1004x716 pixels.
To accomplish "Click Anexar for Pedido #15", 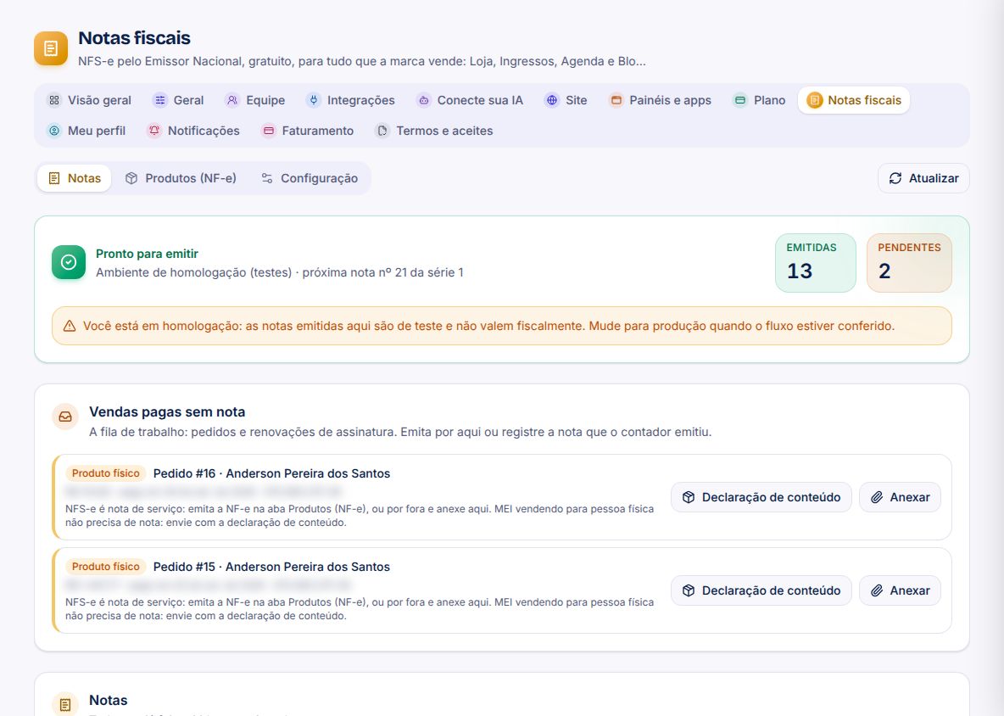I will point(900,590).
